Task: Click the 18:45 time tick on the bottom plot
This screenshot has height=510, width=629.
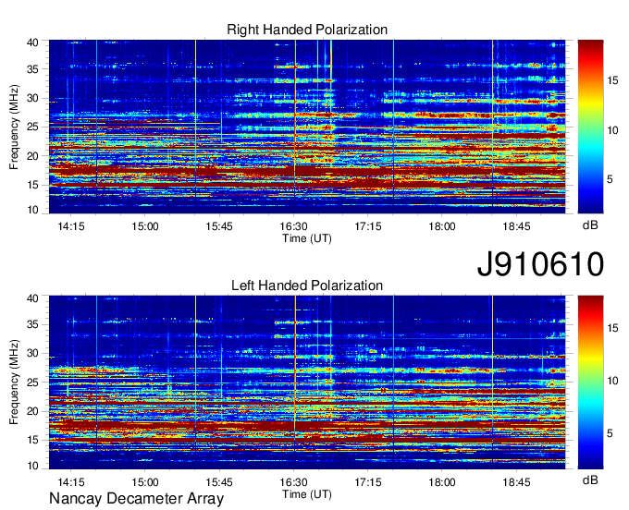Action: click(x=516, y=482)
